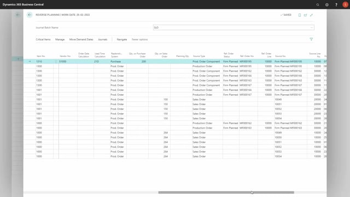Click the Saved status indicator

(x=286, y=15)
